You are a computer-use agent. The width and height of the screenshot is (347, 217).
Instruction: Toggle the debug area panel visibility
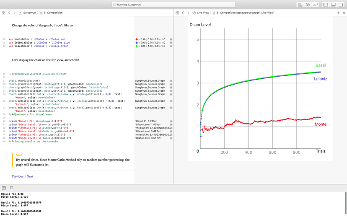334,5
